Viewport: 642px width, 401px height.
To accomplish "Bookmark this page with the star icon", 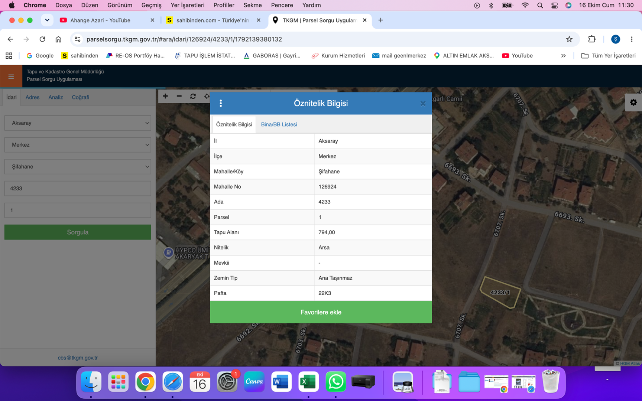I will (569, 39).
